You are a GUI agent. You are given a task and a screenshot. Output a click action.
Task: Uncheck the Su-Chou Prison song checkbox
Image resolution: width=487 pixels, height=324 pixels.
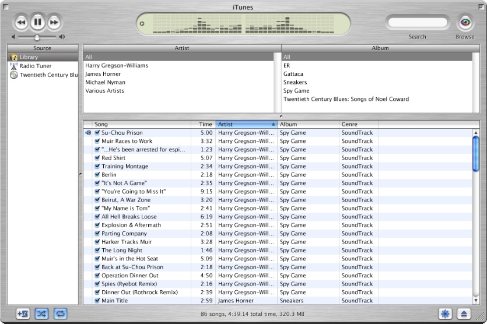(x=97, y=133)
